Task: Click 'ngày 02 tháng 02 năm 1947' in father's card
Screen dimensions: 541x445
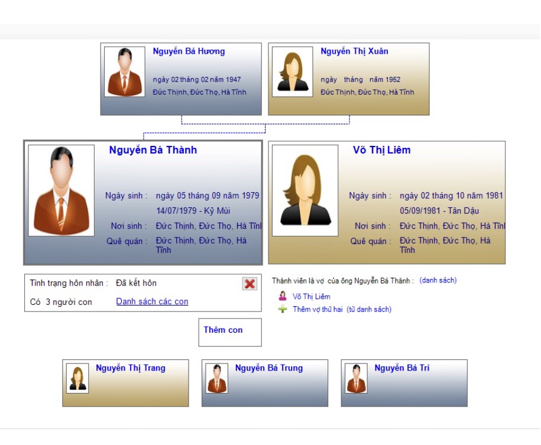Action: tap(197, 80)
